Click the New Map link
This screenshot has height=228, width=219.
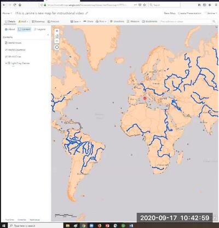pos(170,13)
